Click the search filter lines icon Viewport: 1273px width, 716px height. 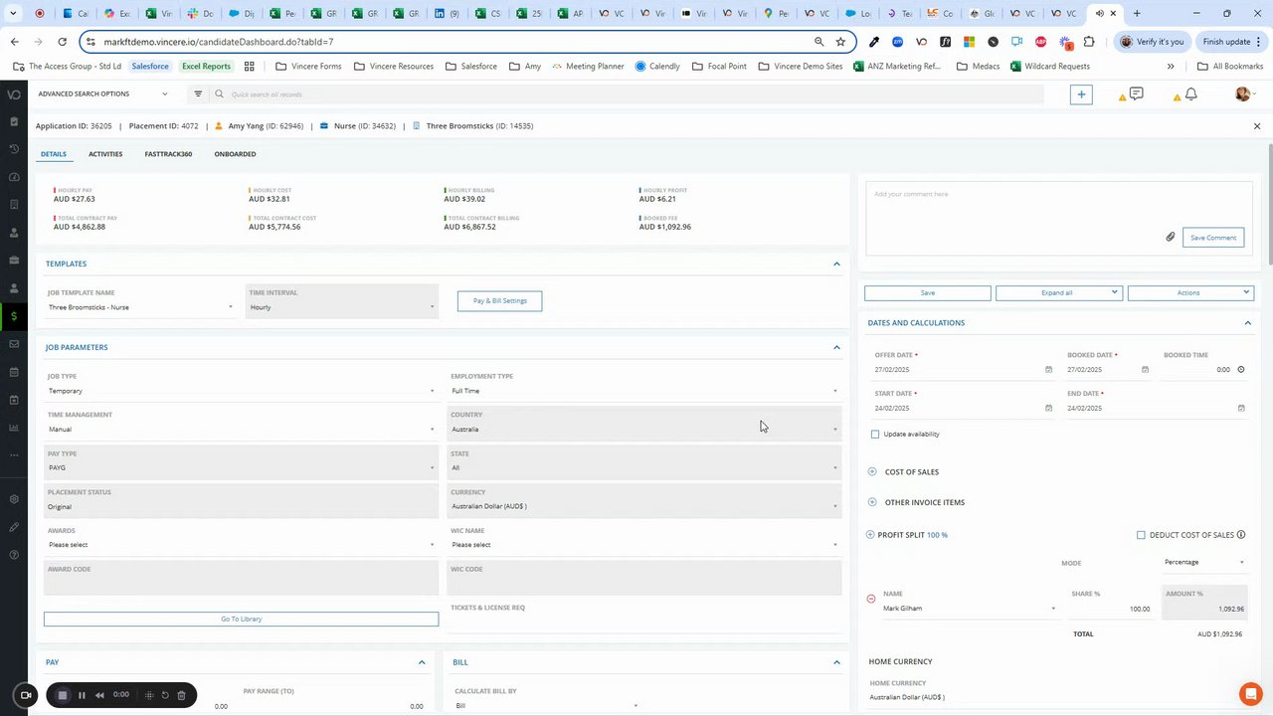pyautogui.click(x=198, y=93)
